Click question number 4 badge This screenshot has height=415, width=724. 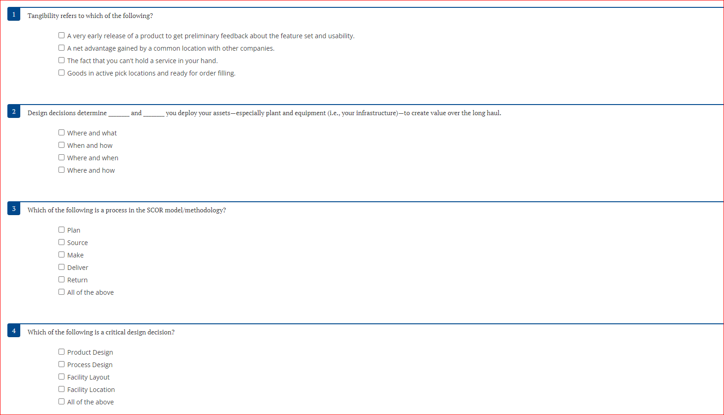pos(14,331)
